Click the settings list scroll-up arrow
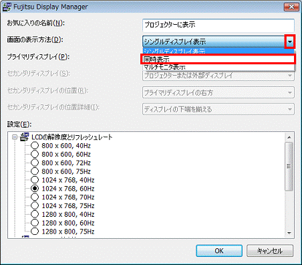 (289, 137)
